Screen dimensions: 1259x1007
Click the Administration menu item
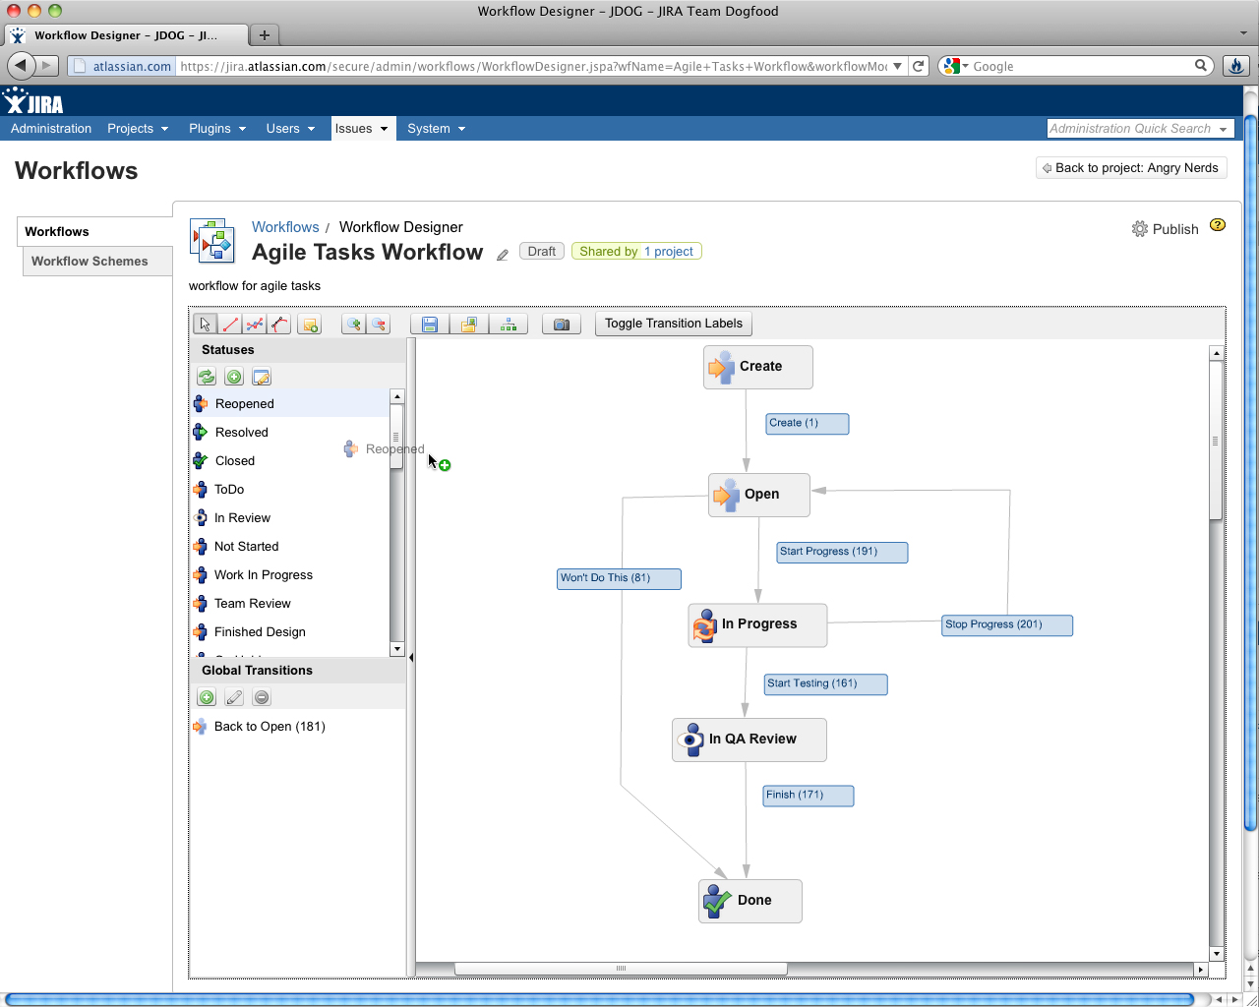(51, 129)
